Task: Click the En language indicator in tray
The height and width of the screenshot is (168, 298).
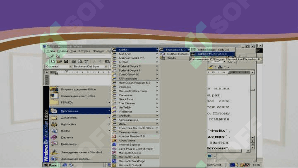Action: tap(232, 165)
